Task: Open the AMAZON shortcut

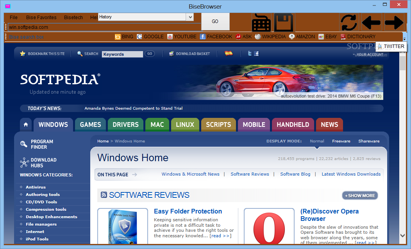Action: [302, 37]
